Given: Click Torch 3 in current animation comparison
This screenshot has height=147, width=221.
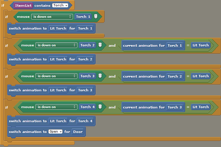Looking at the screenshot, I should [175, 107].
